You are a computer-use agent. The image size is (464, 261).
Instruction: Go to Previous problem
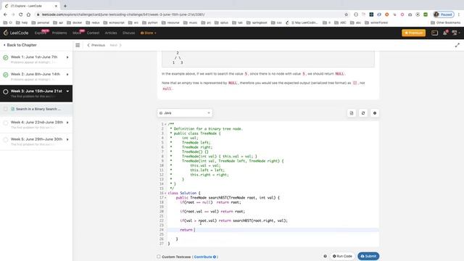coord(96,45)
